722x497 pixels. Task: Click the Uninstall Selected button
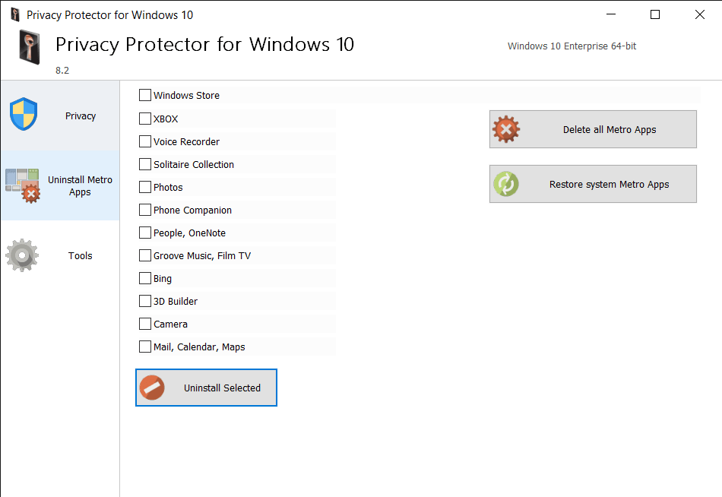pos(206,388)
